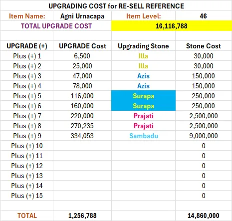Select the 334,053 upgrade cost cell
Screen dimensions: 232x221
tap(82, 136)
